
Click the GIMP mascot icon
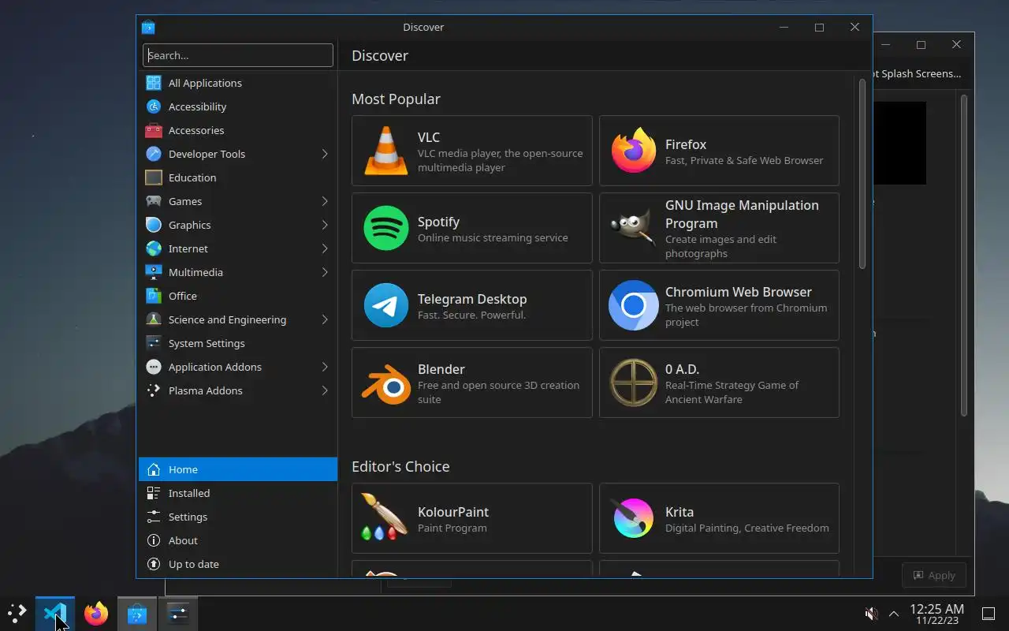point(634,228)
